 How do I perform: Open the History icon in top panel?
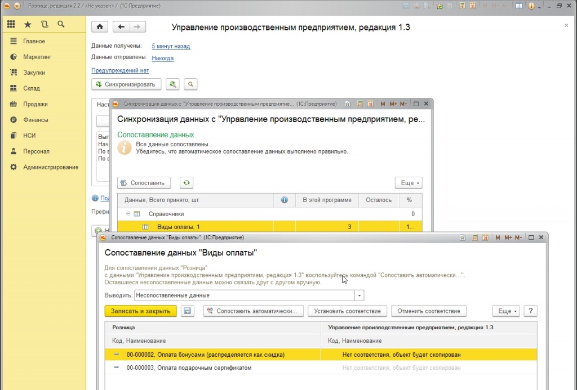point(45,24)
